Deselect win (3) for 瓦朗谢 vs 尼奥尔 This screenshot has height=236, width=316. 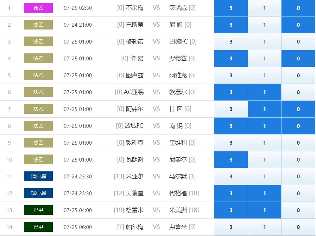pos(231,160)
